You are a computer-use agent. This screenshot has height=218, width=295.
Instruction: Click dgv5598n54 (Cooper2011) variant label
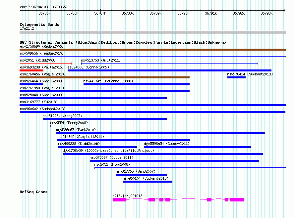coord(167,144)
